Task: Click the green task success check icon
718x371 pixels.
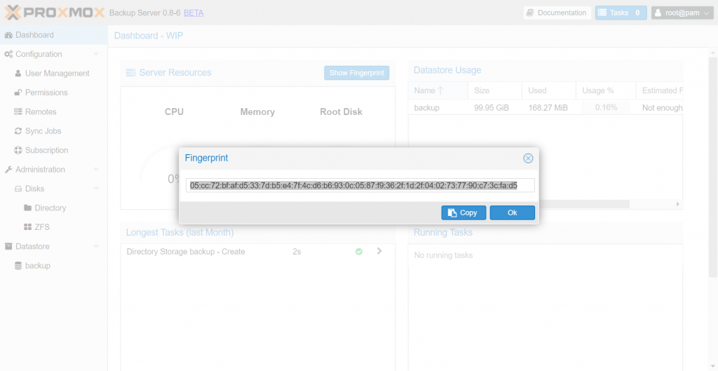Action: [359, 252]
